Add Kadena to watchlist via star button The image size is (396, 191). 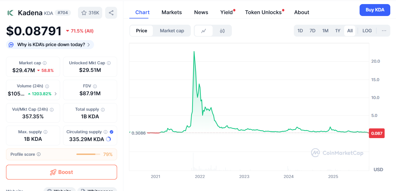90,13
